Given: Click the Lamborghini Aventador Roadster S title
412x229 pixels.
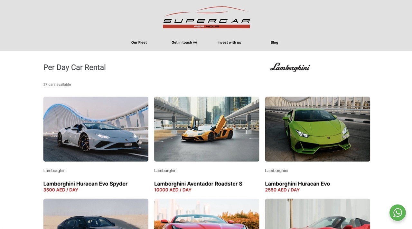Looking at the screenshot, I should click(x=198, y=184).
